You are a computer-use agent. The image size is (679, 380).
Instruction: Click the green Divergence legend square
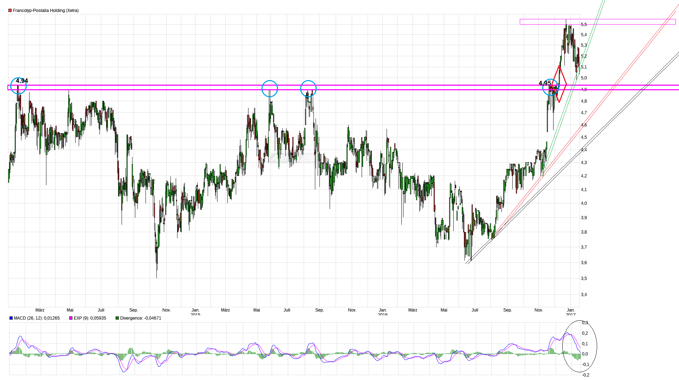tap(117, 318)
